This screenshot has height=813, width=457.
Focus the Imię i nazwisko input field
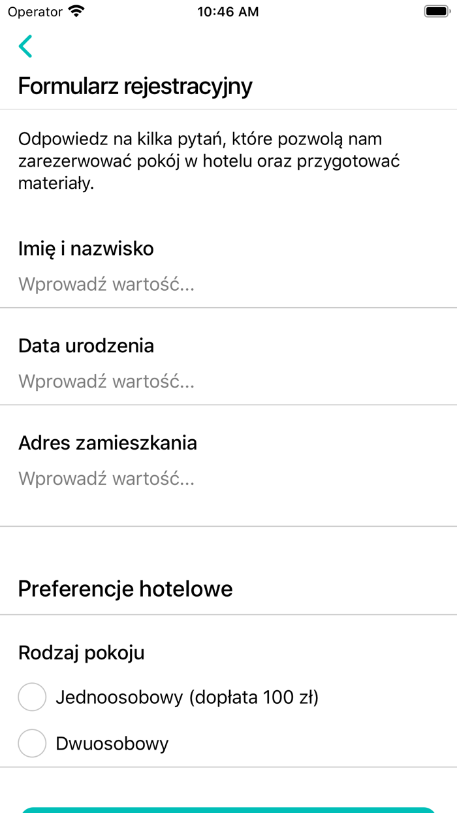point(228,284)
